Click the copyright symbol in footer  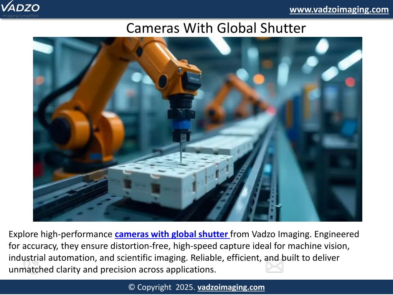(x=132, y=287)
